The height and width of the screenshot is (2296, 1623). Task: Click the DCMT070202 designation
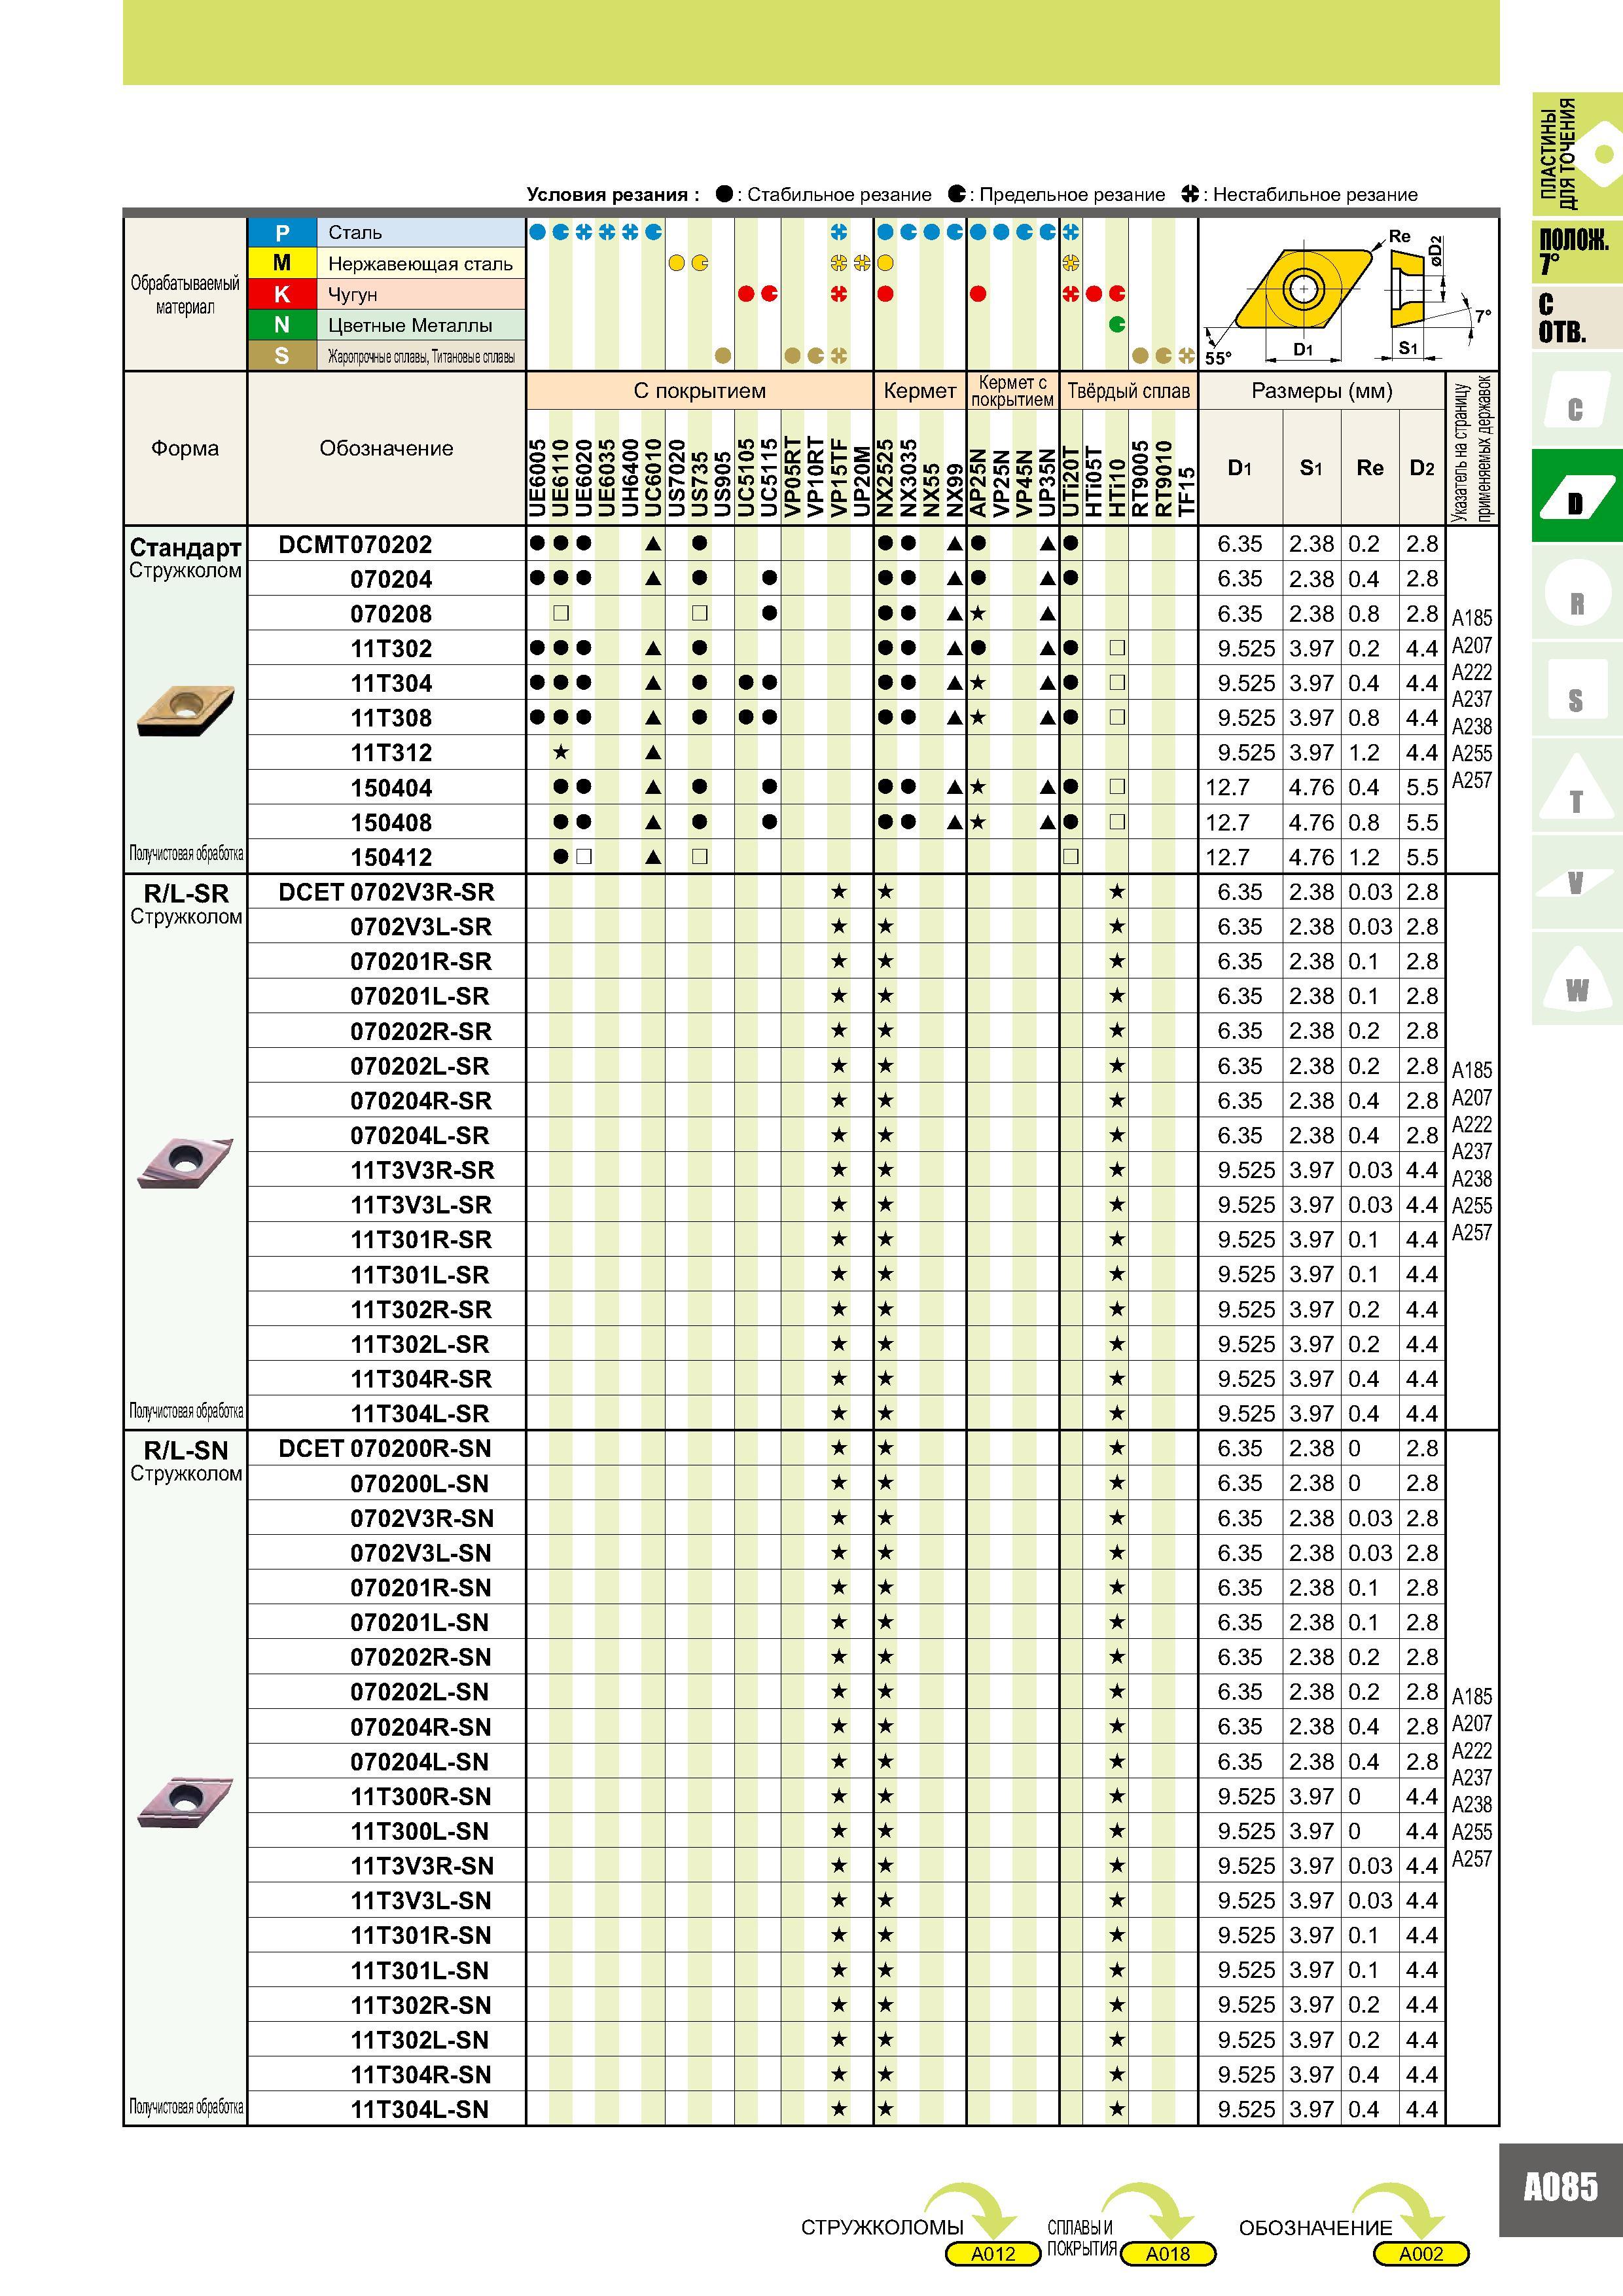[x=355, y=545]
